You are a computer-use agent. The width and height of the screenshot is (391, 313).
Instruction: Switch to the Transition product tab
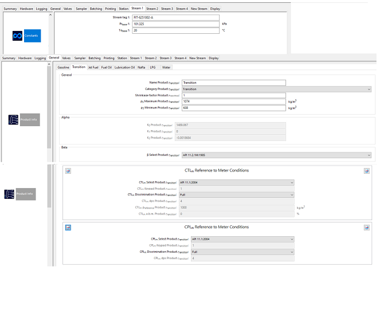point(79,67)
